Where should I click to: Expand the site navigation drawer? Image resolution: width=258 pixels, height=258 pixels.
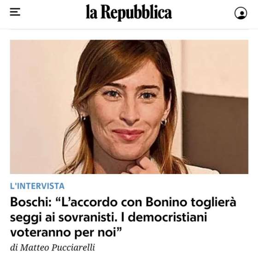tap(15, 12)
